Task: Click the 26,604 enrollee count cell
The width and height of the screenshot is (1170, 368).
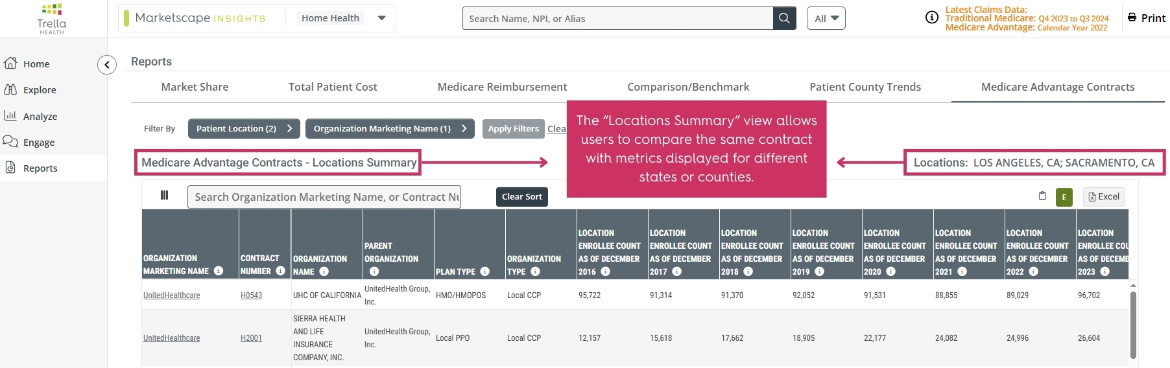Action: pyautogui.click(x=1089, y=338)
